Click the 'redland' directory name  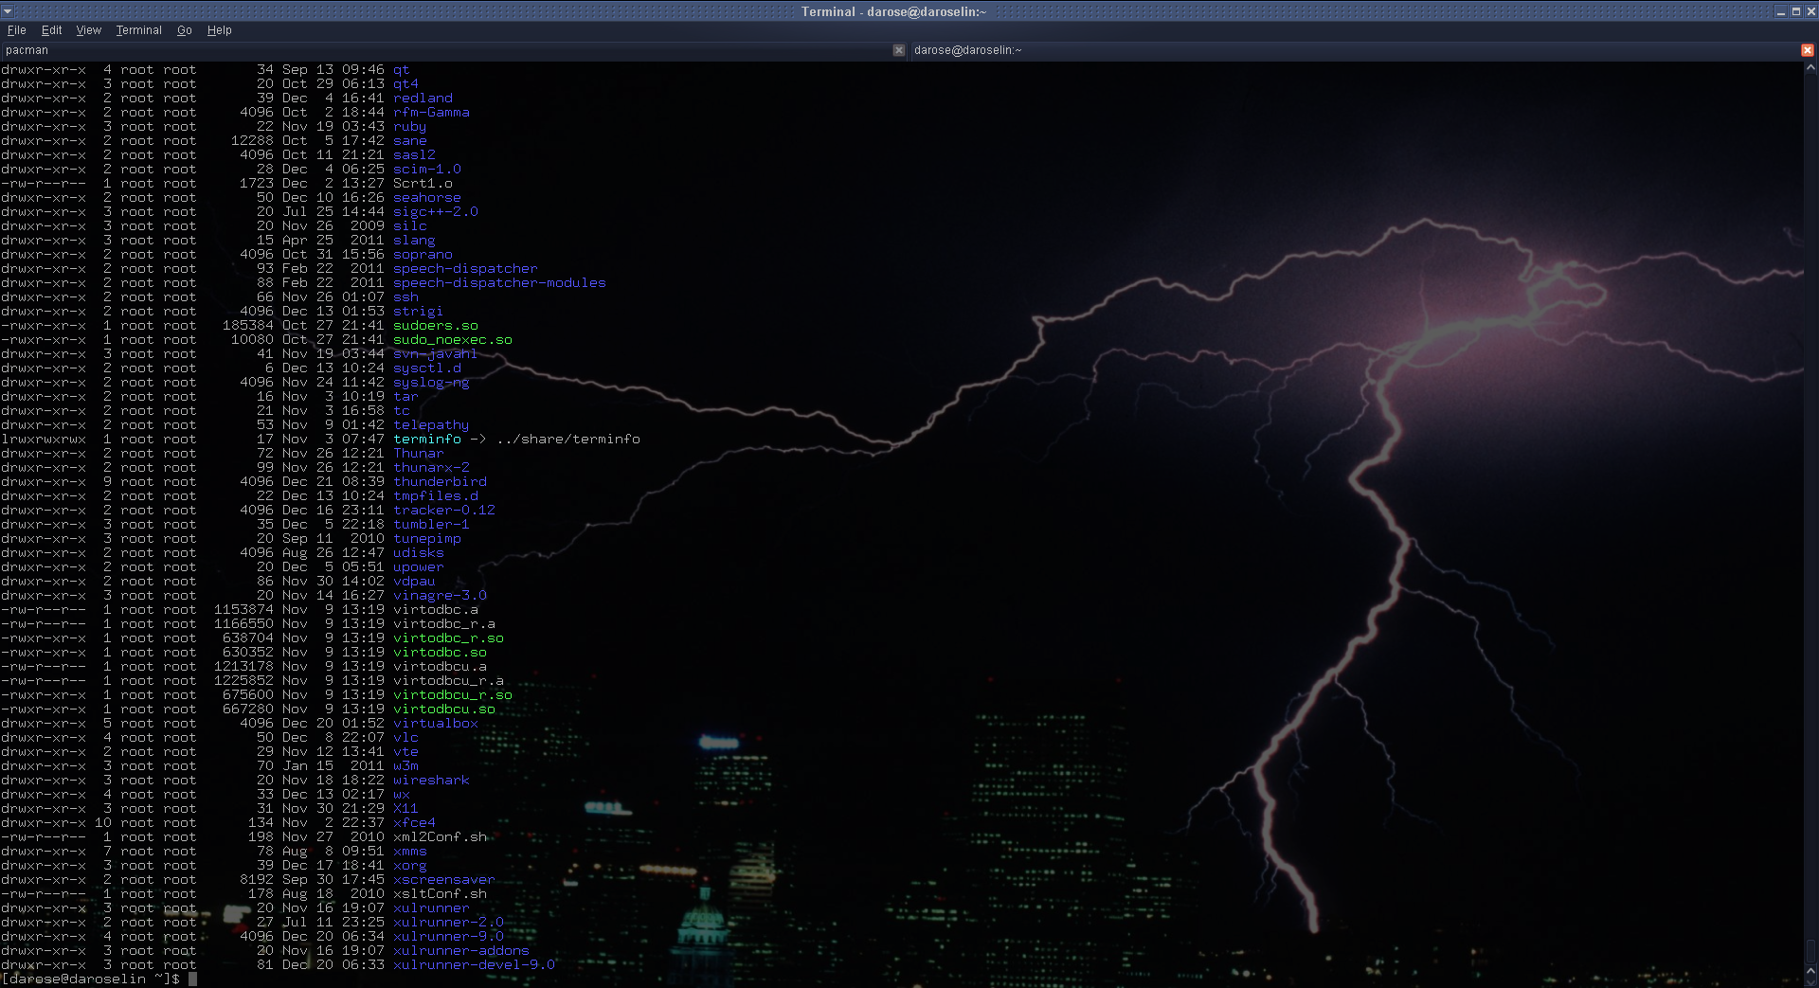click(x=423, y=98)
